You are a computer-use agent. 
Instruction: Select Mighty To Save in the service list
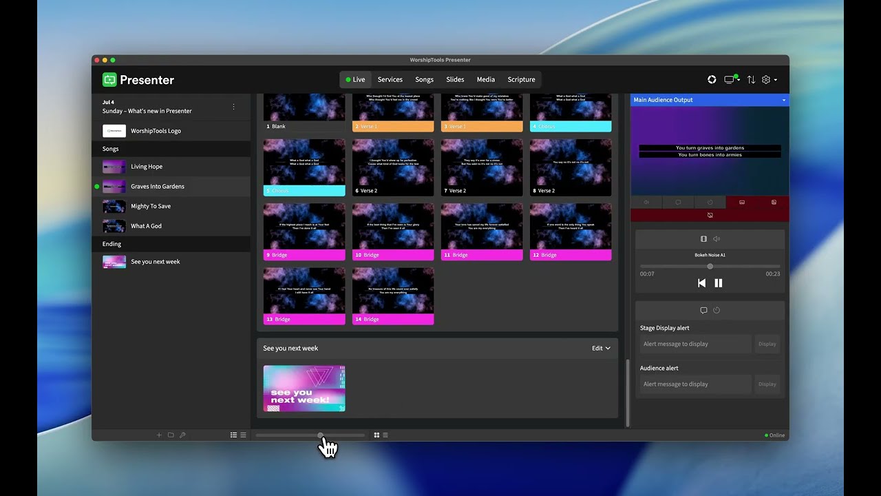(x=151, y=207)
